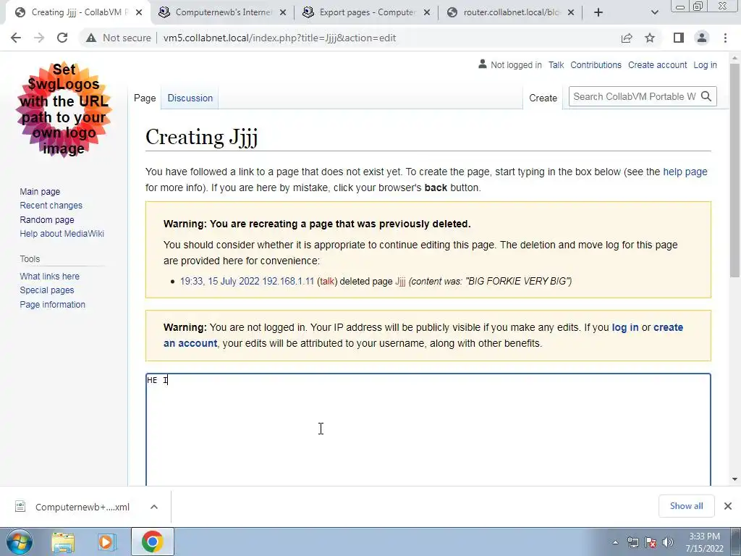Click the Action Center flag icon
The height and width of the screenshot is (556, 741).
point(651,543)
